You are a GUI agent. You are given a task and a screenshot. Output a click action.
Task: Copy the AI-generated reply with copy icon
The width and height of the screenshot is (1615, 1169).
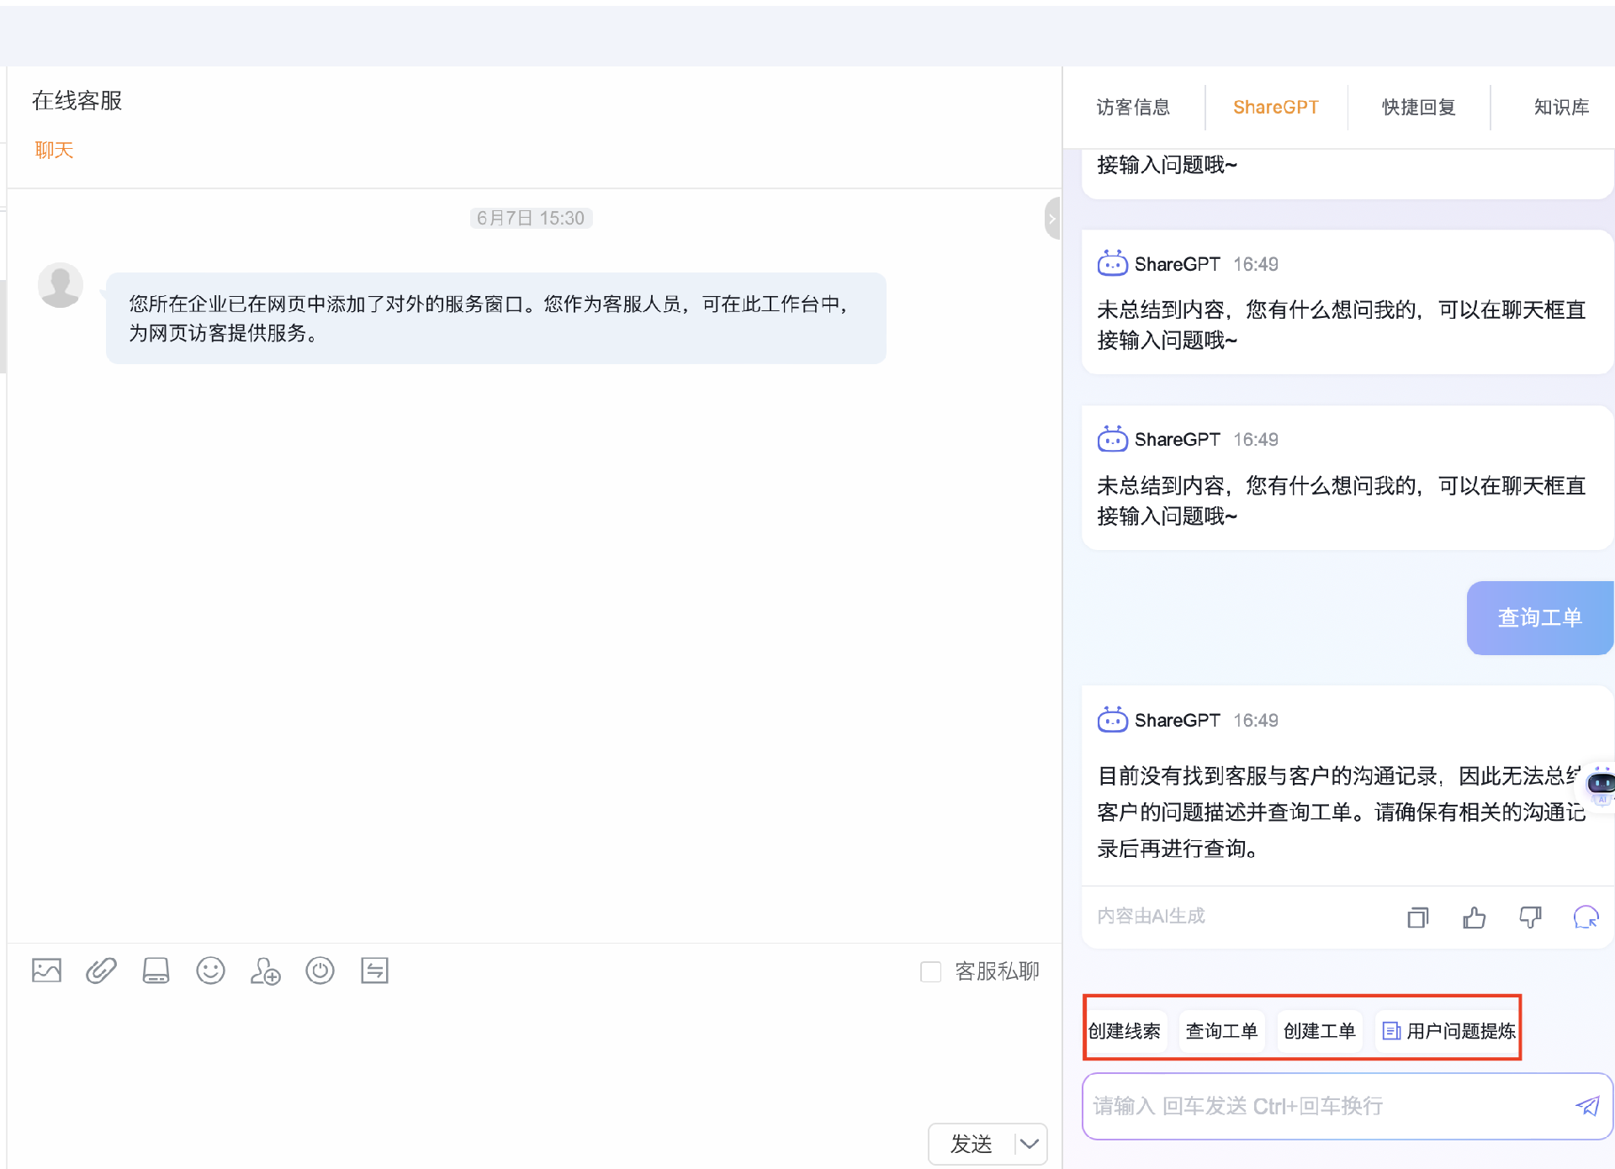1418,917
